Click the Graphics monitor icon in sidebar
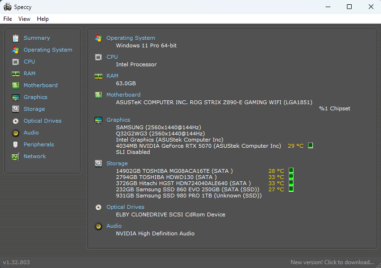 pos(16,97)
